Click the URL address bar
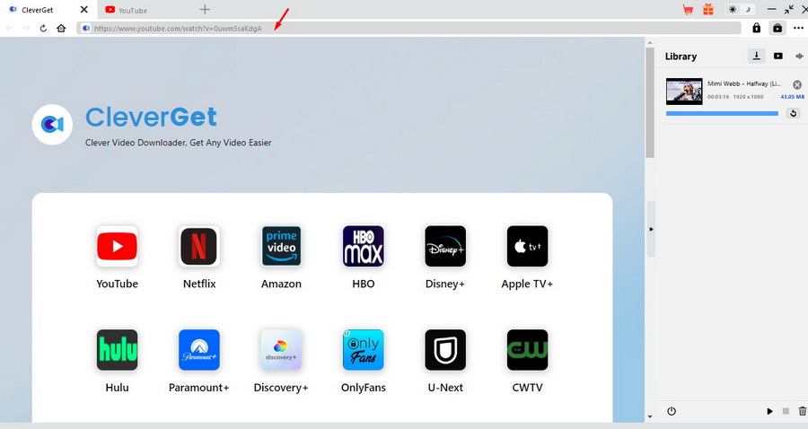 [x=409, y=29]
